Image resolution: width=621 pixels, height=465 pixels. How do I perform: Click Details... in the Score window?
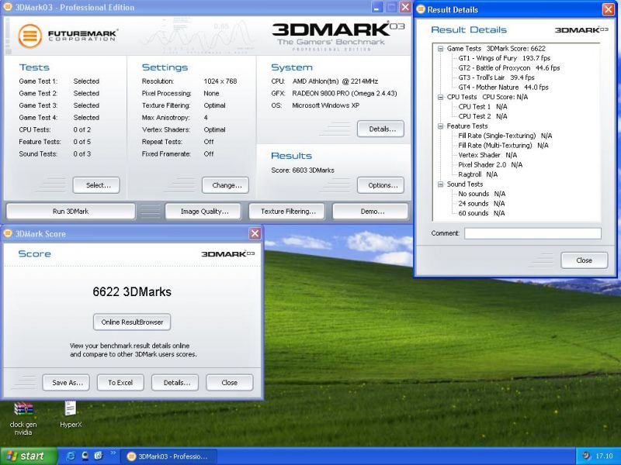(175, 382)
